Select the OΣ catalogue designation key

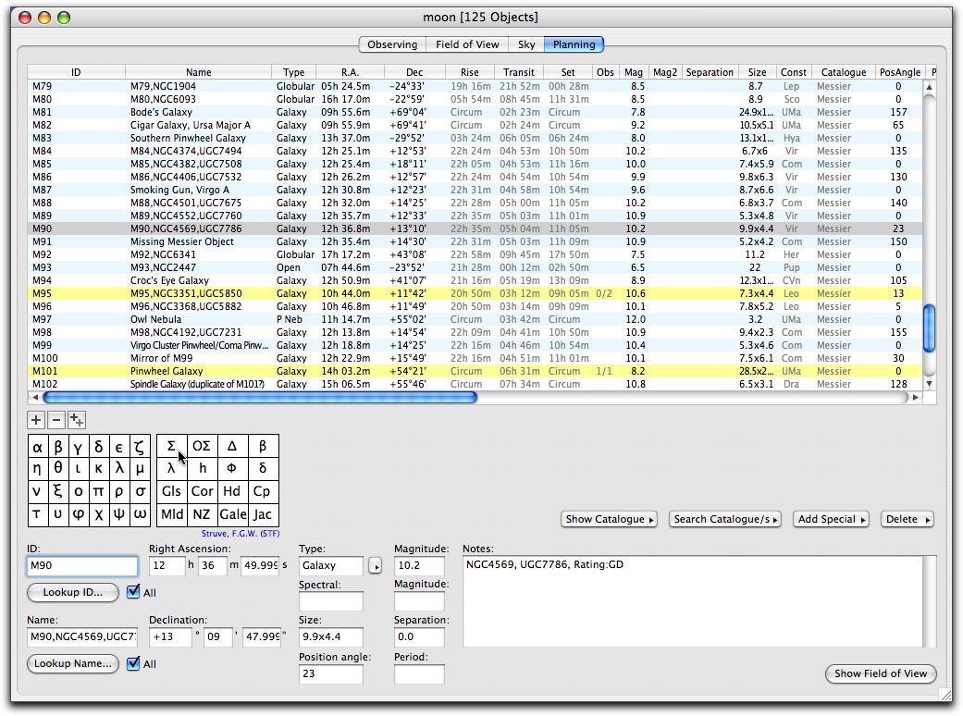[x=202, y=446]
